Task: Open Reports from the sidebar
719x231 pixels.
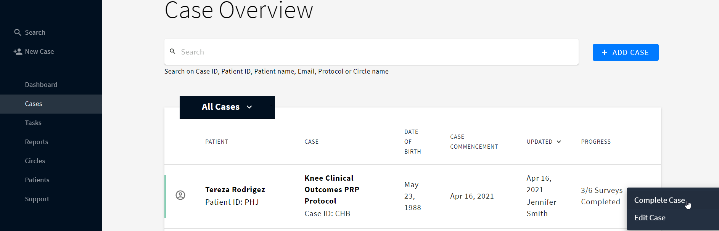Action: click(x=37, y=142)
